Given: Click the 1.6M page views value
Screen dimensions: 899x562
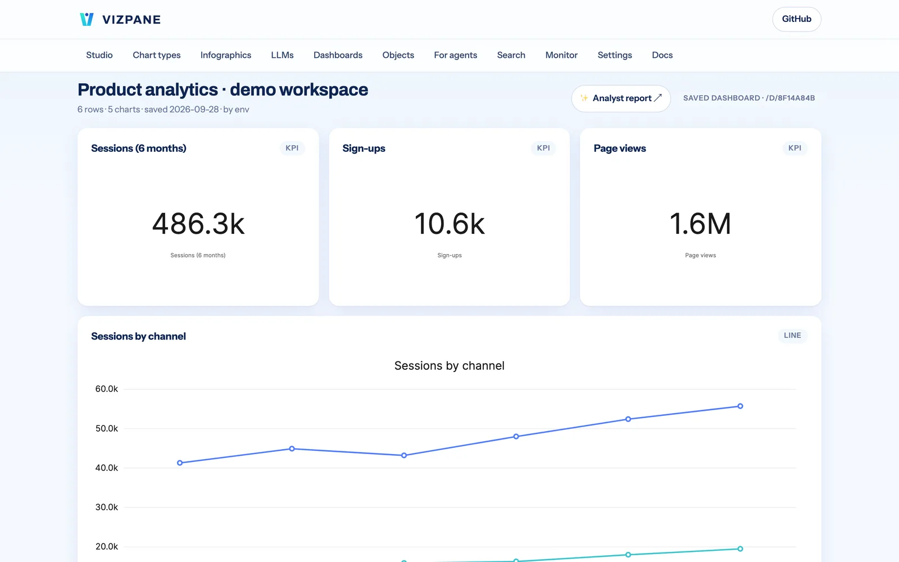Looking at the screenshot, I should click(701, 224).
